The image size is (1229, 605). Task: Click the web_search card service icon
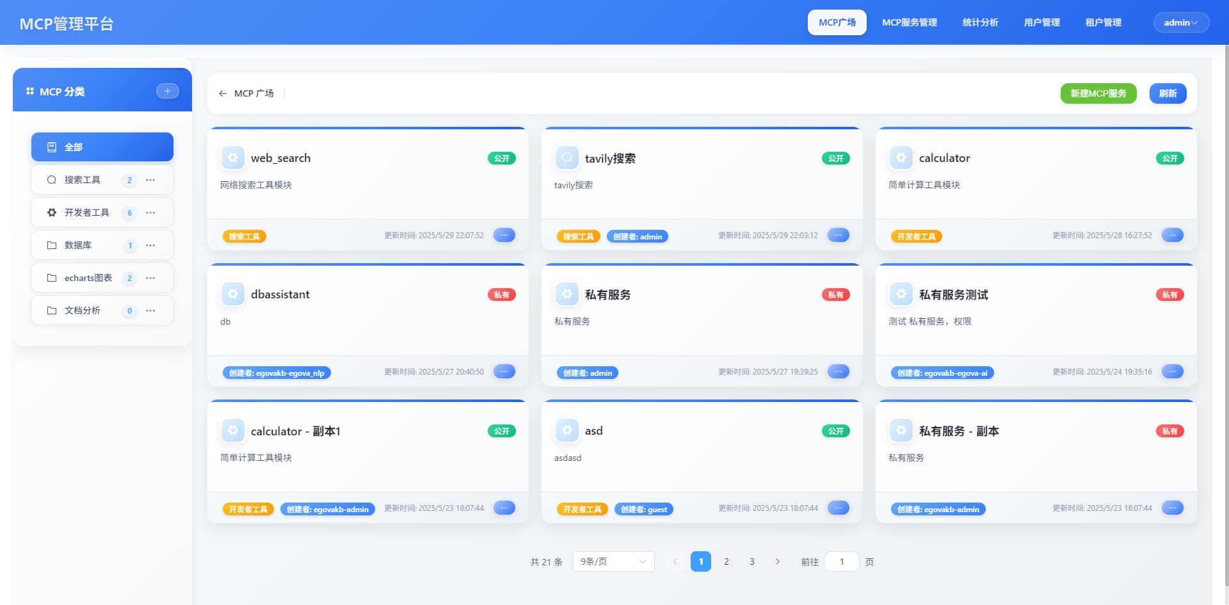click(233, 157)
